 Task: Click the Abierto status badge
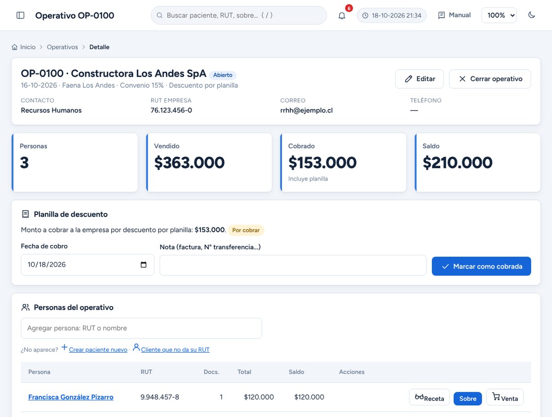pyautogui.click(x=223, y=75)
